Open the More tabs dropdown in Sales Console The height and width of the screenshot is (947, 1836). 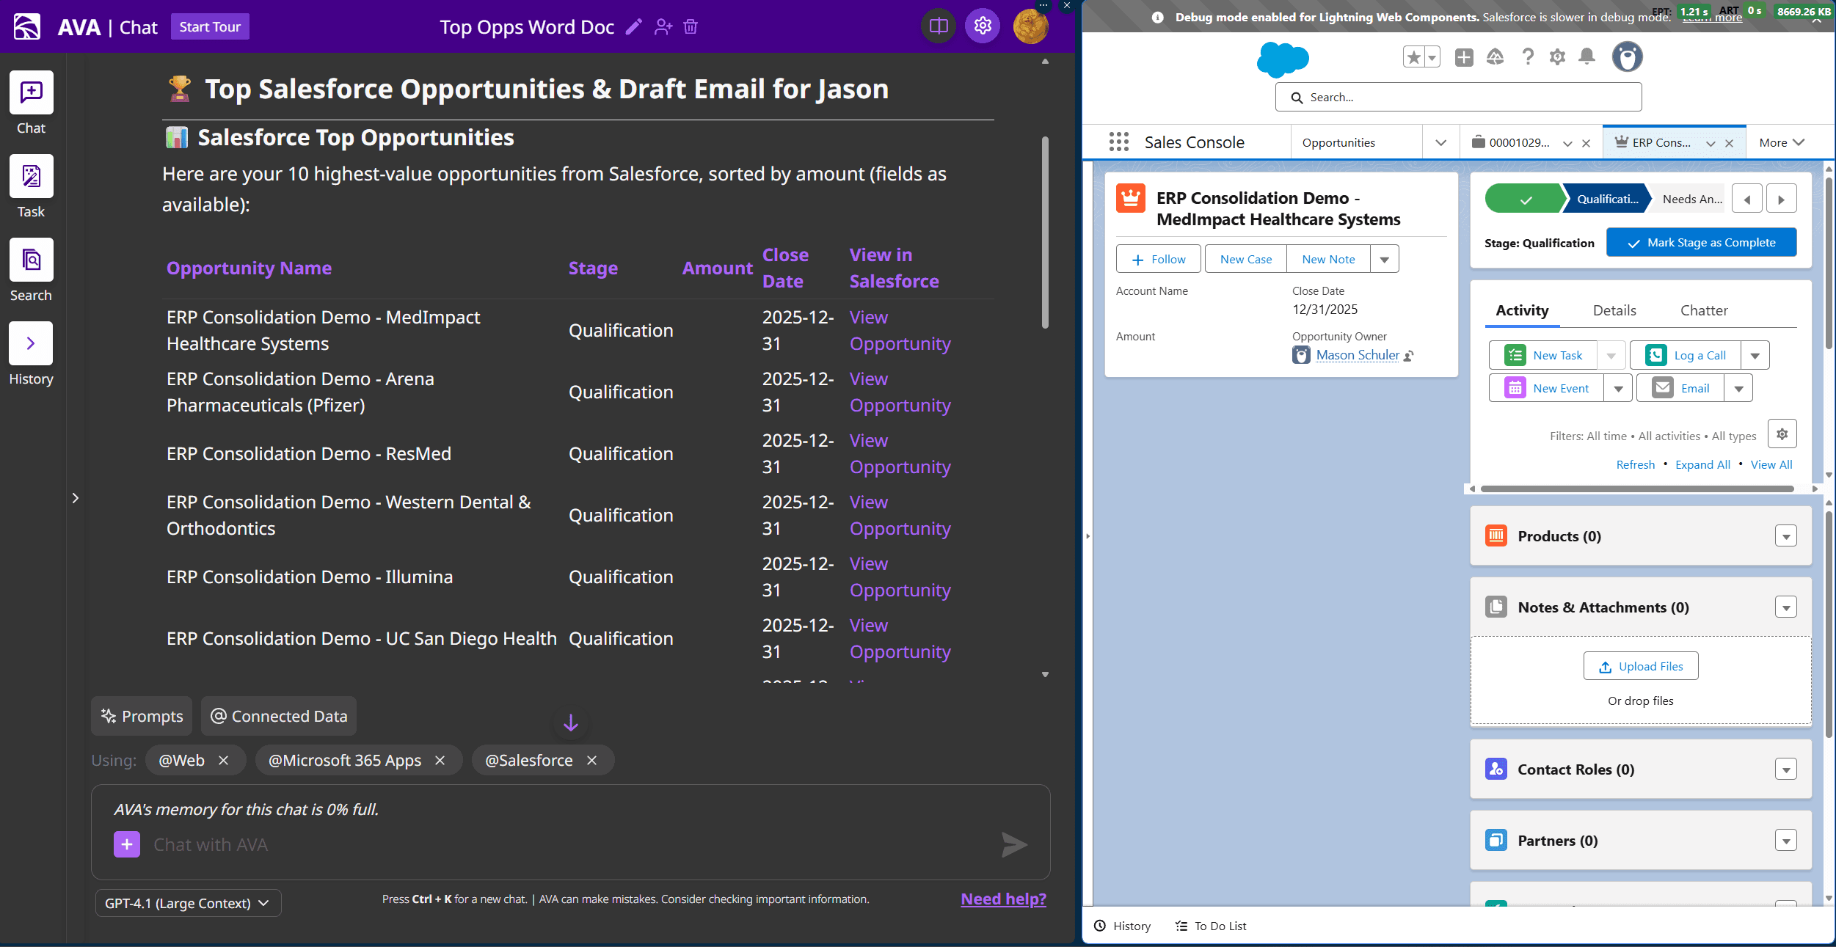click(1782, 142)
